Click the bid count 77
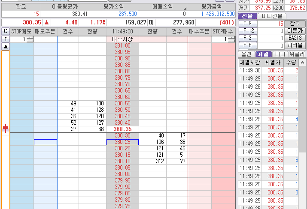This screenshot has height=209, width=307. click(x=182, y=161)
